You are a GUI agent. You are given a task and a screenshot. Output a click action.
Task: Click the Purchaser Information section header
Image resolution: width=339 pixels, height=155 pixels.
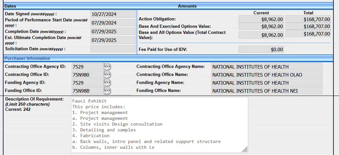tap(27, 58)
